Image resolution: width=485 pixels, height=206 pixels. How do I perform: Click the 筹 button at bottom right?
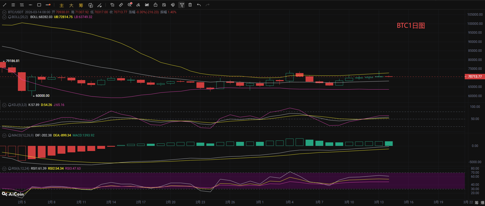(477, 202)
